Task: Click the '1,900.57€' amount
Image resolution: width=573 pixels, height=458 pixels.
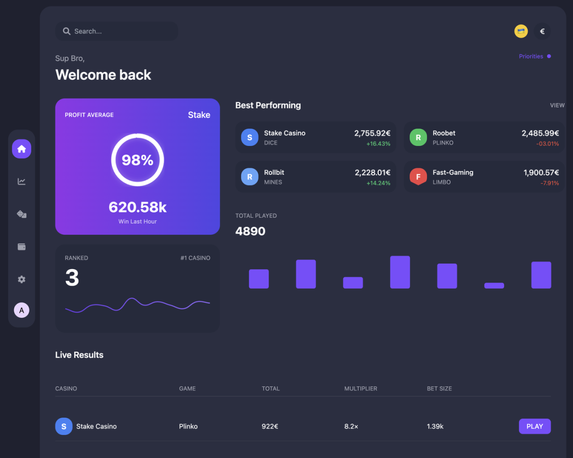Action: click(541, 172)
